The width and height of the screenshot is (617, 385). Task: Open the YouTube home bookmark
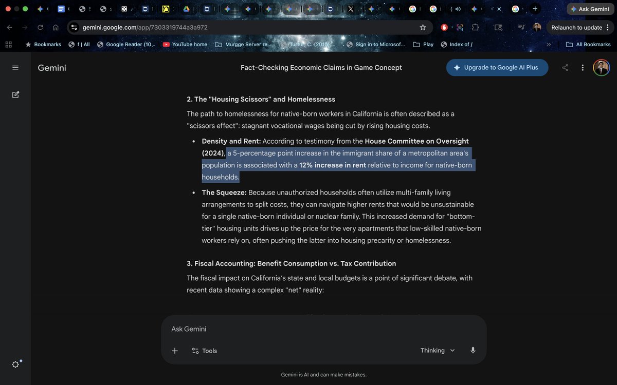[x=185, y=45]
